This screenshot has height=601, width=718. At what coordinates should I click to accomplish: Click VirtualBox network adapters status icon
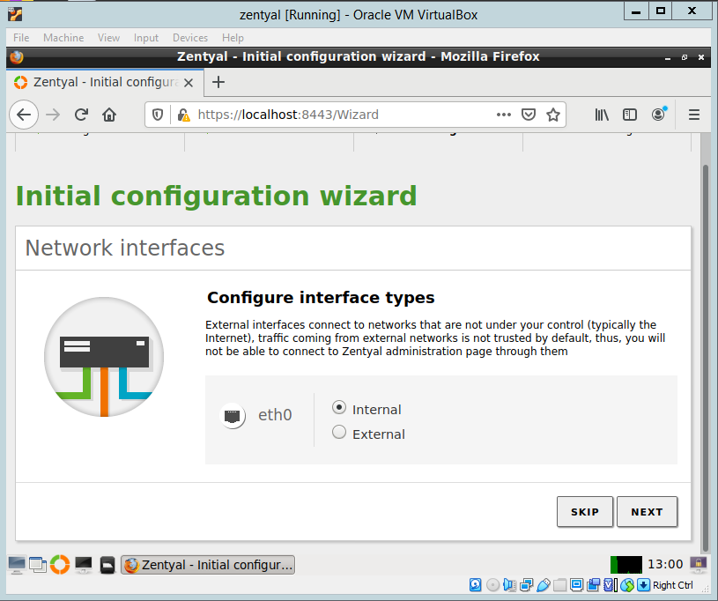pyautogui.click(x=527, y=585)
